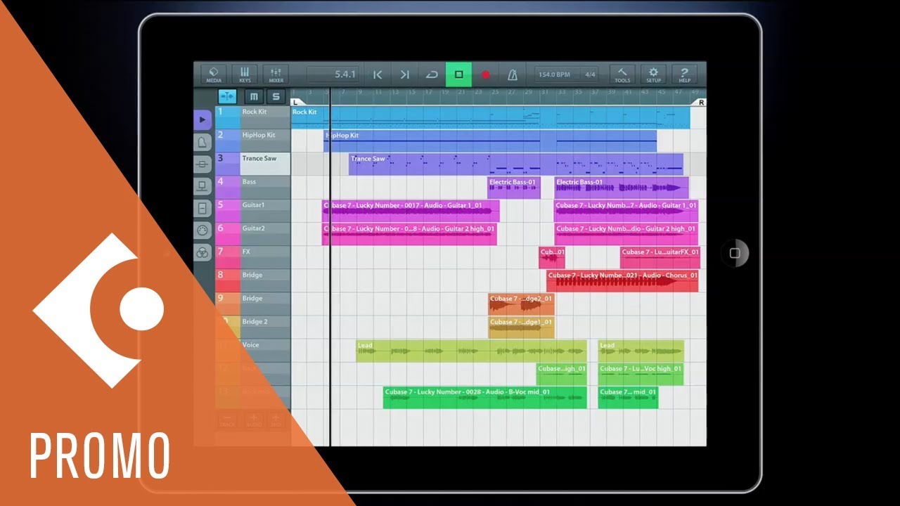Click the R right locator marker

click(701, 102)
